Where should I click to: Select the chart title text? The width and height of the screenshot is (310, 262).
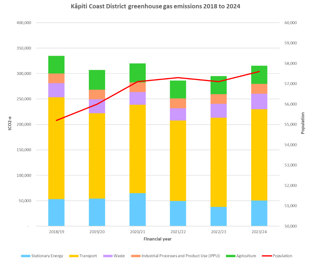tap(155, 6)
